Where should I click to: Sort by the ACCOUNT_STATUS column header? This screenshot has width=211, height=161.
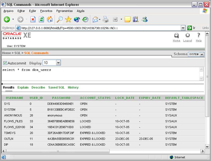95,98
